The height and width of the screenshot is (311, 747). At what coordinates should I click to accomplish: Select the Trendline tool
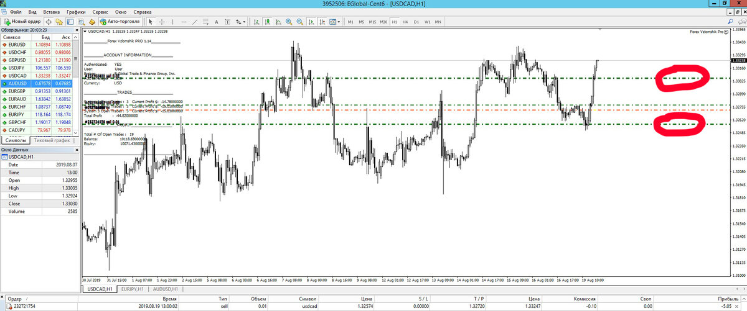195,22
